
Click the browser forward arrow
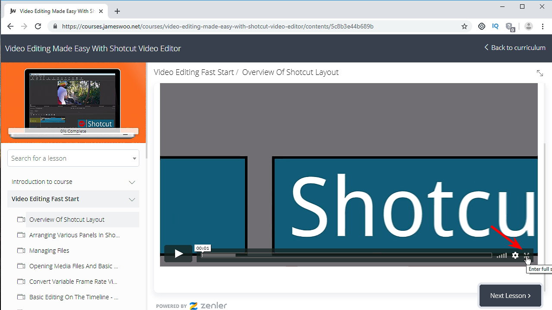click(x=24, y=26)
